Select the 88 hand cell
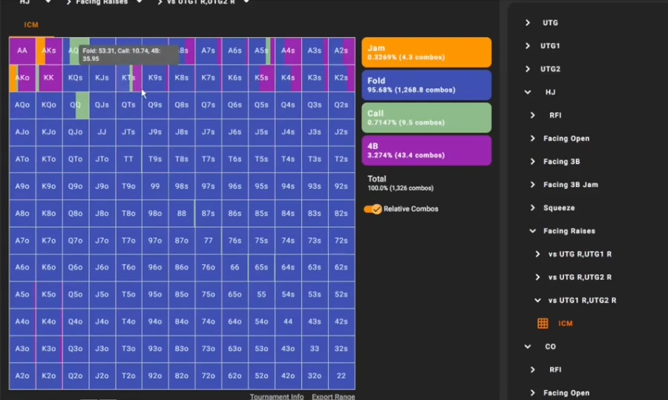Viewport: 668px width, 400px height. pos(182,214)
